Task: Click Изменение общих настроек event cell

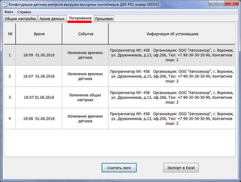Action: click(x=85, y=97)
